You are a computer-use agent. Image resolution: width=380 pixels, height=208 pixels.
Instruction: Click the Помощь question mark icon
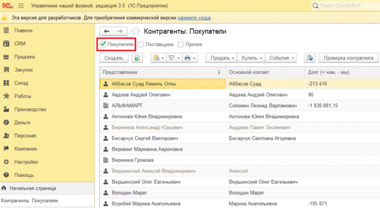tap(6, 175)
